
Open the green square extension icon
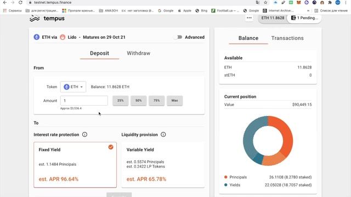click(291, 2)
